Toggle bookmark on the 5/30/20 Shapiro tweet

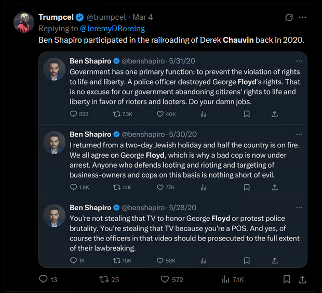(247, 187)
